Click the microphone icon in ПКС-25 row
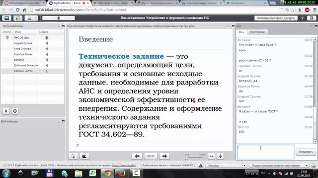Viewport: 318px width, 178px height. 47,38
